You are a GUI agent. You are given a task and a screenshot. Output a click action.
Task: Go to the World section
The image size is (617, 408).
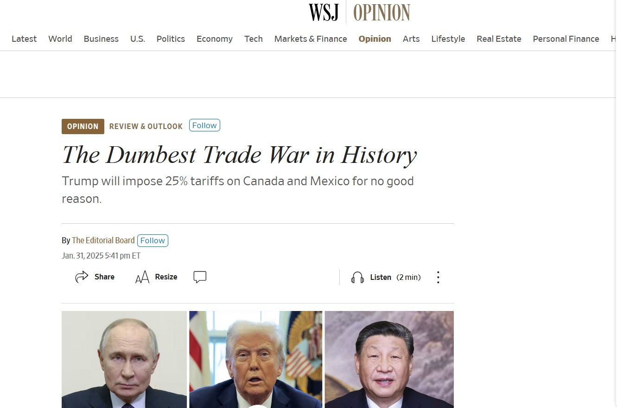click(x=60, y=39)
